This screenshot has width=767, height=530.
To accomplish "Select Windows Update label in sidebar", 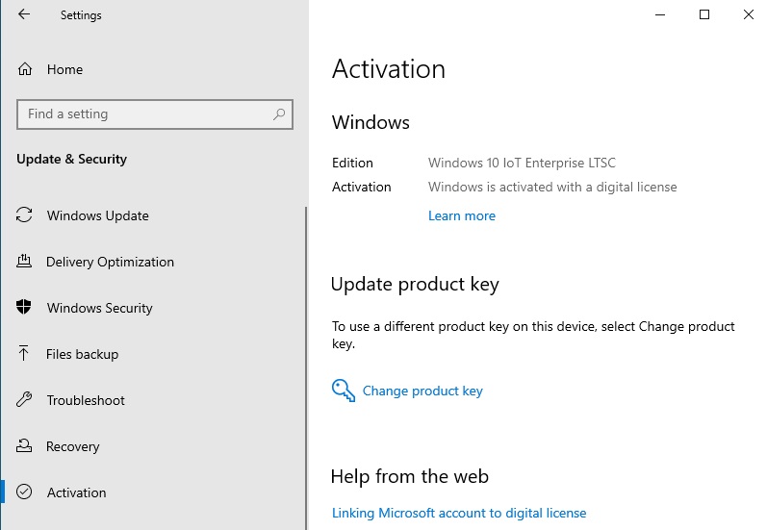I will 97,215.
